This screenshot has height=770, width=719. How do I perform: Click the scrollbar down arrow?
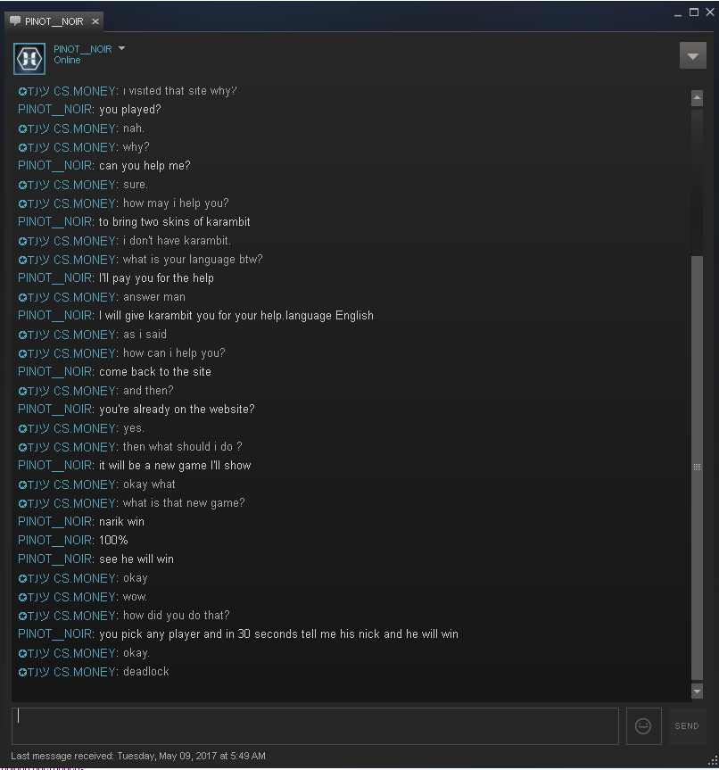point(697,691)
